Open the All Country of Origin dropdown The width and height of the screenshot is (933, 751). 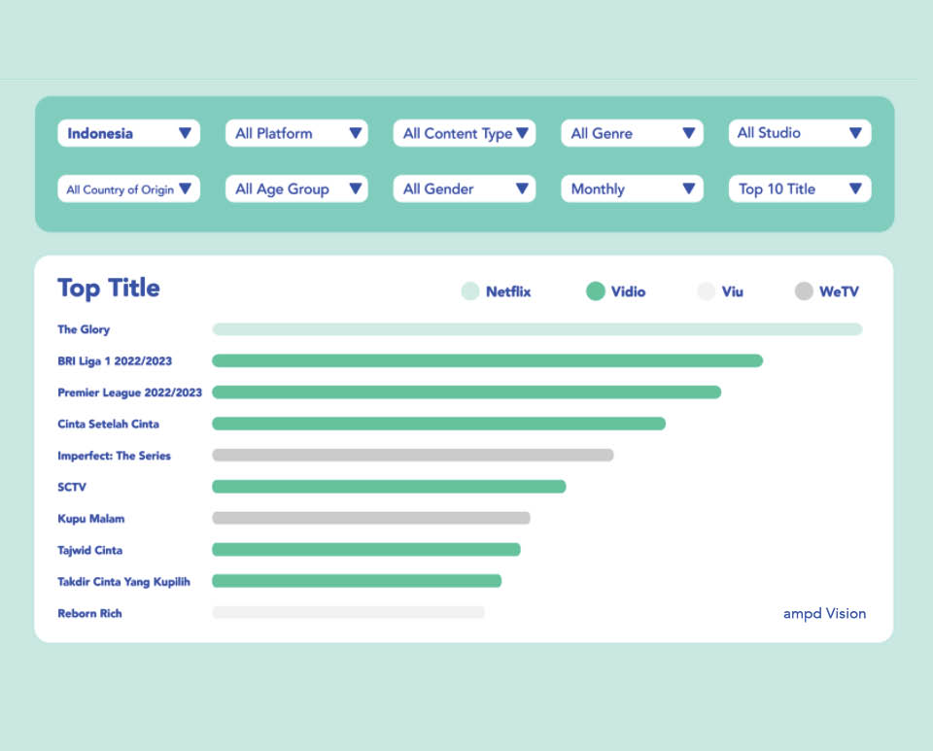128,189
